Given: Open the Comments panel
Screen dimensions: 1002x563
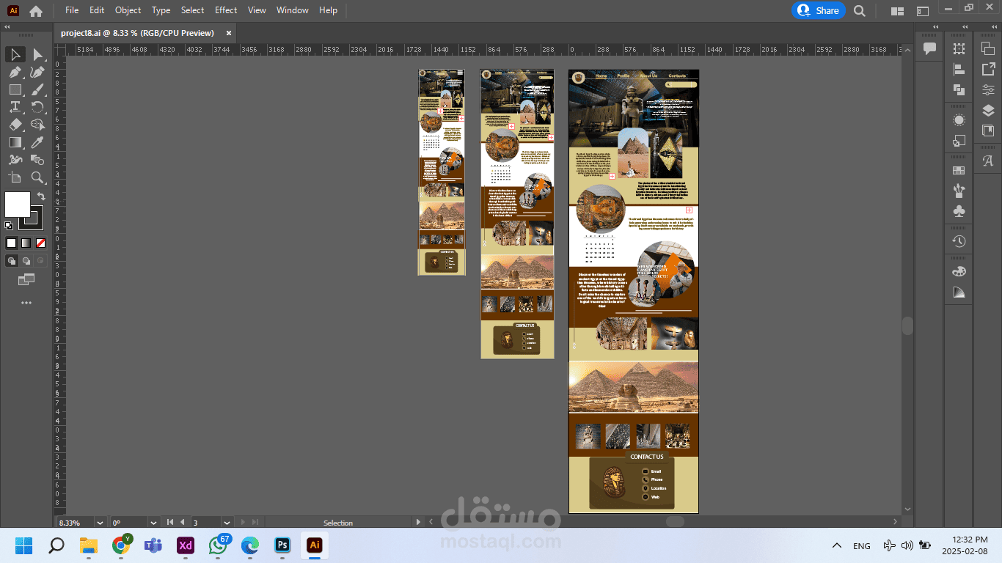Looking at the screenshot, I should point(930,49).
